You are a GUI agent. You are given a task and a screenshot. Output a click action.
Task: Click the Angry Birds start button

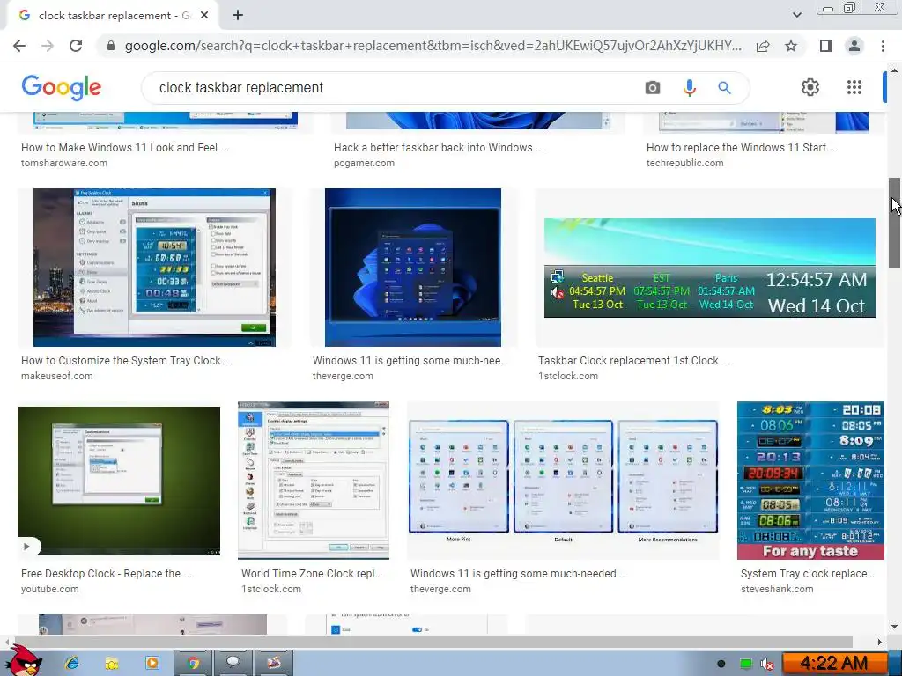(x=24, y=661)
